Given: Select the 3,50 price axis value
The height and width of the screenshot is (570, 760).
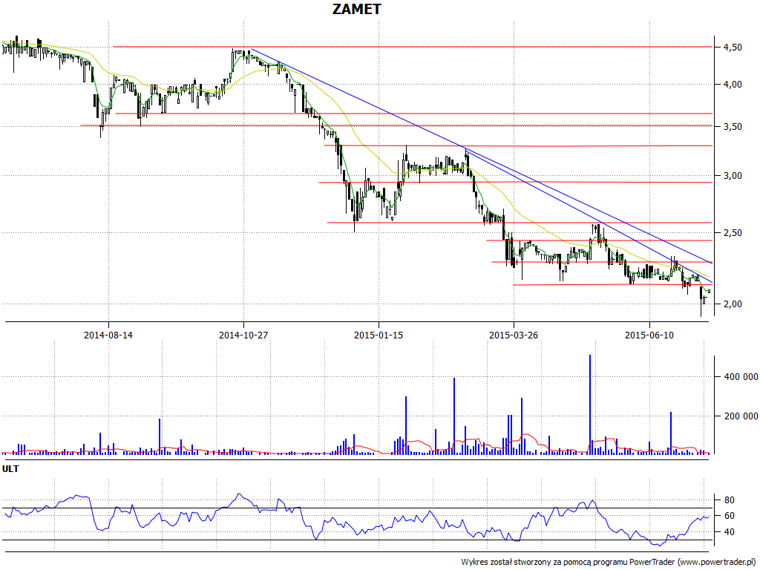Looking at the screenshot, I should tap(732, 126).
